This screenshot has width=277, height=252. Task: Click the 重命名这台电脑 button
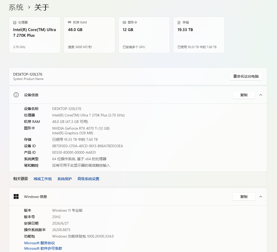coord(246,76)
